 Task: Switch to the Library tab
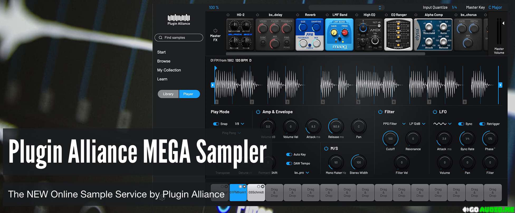tap(168, 94)
